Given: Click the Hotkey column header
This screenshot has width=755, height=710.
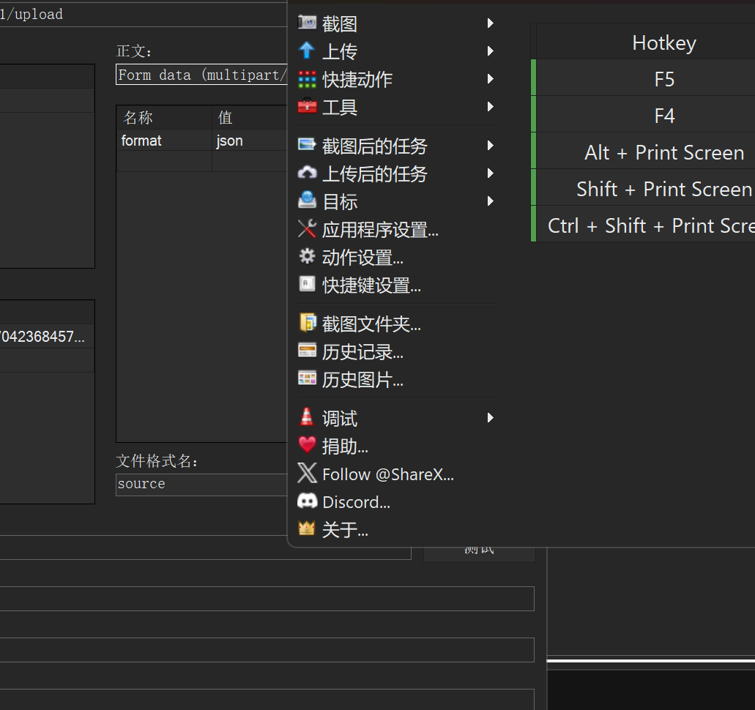Looking at the screenshot, I should pyautogui.click(x=663, y=43).
